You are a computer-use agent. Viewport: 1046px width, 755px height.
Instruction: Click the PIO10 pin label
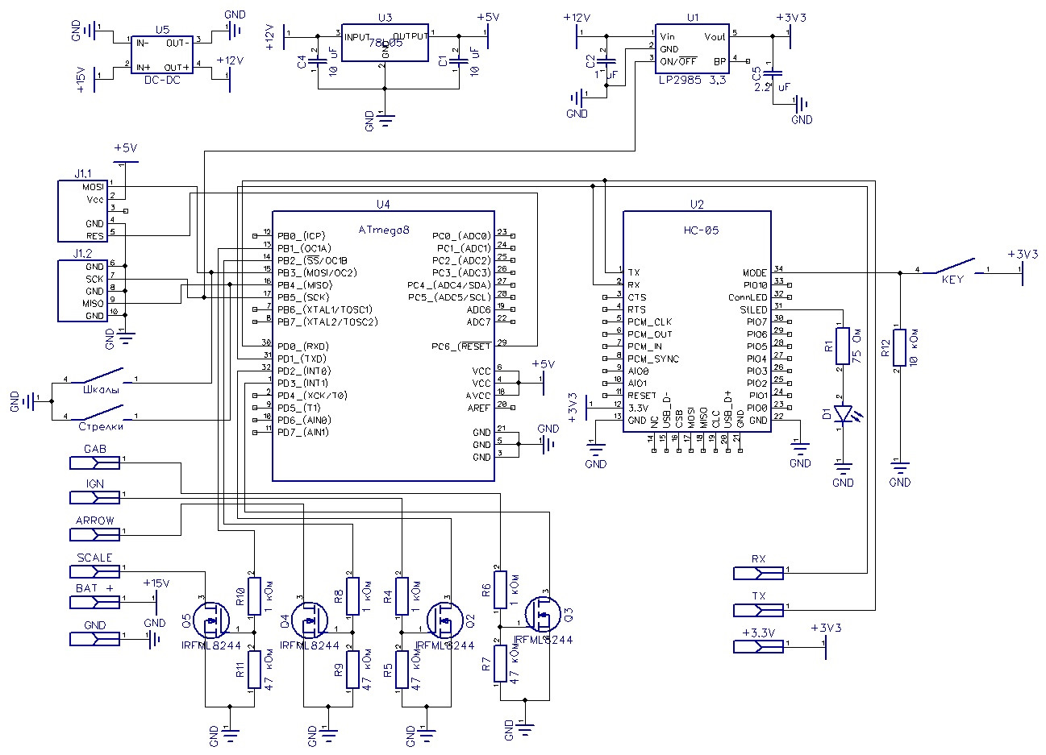point(756,285)
